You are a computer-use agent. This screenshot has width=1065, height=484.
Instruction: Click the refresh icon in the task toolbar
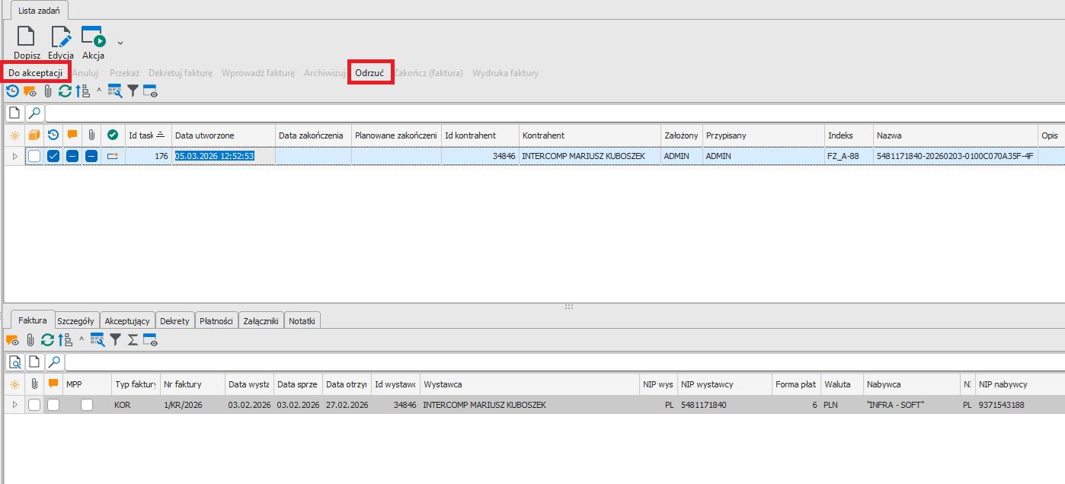click(65, 91)
